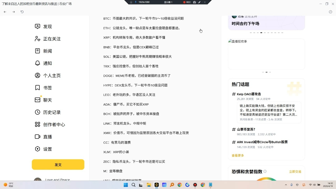Viewport: 336px width, 189px height.
Task: Click the HYPE DEX龙头币 line
Action: coord(135,85)
